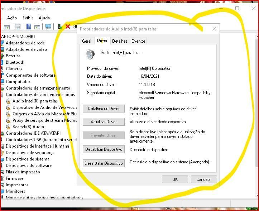The width and height of the screenshot is (259, 211).
Task: Select the Bluetooth category
Action: [15, 62]
